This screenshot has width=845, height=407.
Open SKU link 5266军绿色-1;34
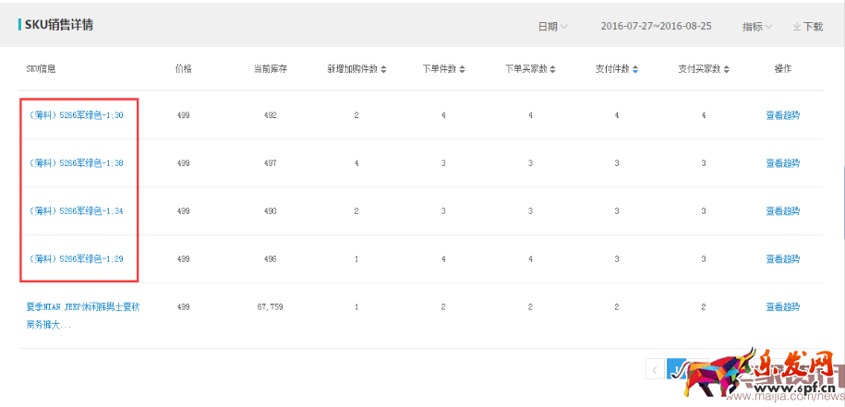(76, 211)
